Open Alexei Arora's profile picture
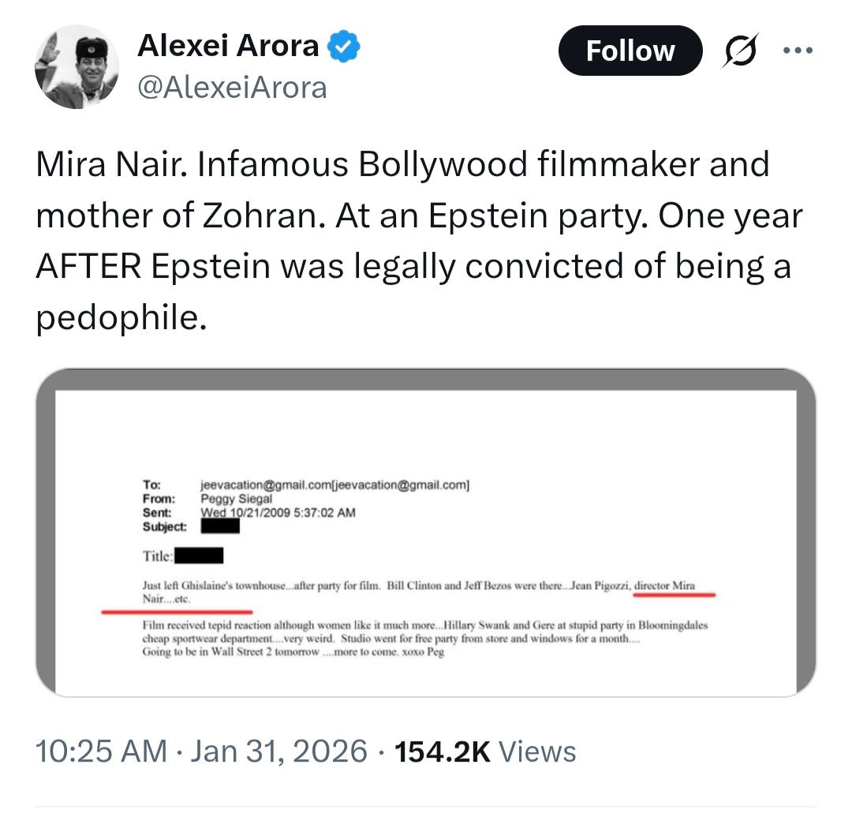852x828 pixels. click(77, 66)
